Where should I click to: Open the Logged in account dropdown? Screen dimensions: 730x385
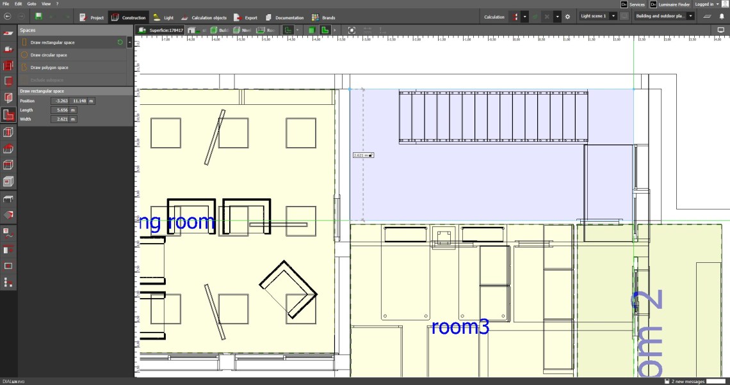tap(708, 4)
